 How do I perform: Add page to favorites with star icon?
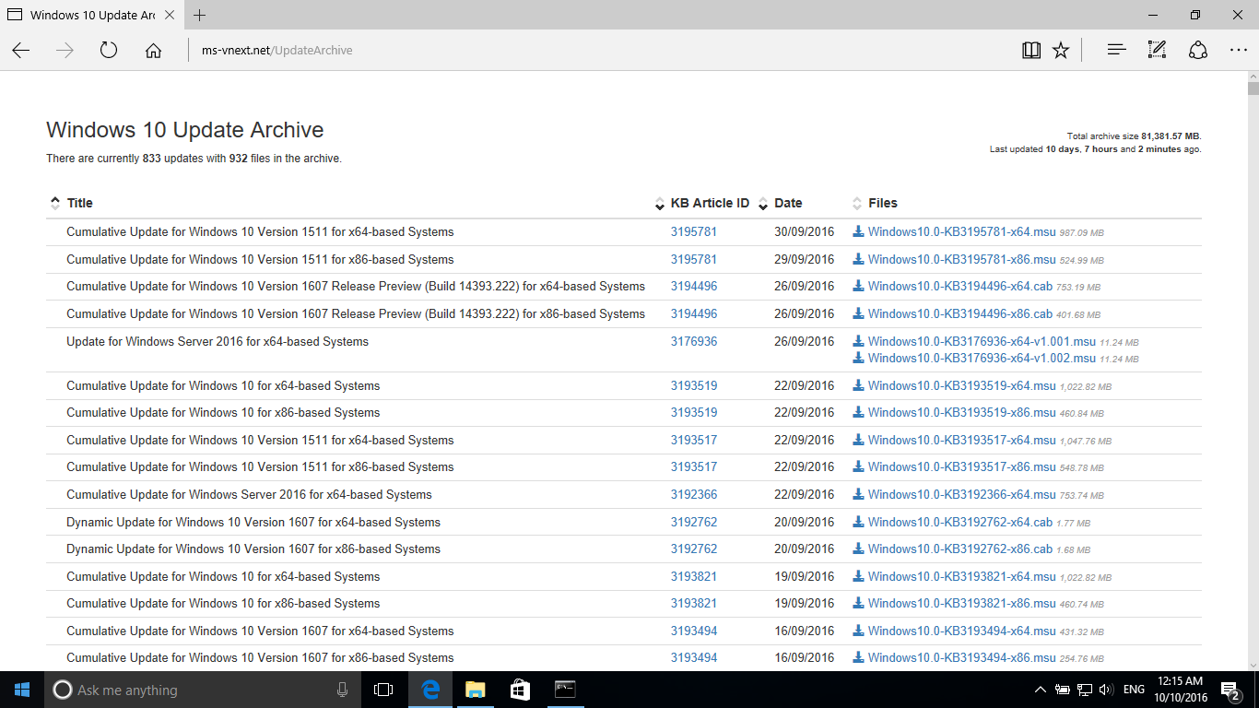pos(1061,51)
